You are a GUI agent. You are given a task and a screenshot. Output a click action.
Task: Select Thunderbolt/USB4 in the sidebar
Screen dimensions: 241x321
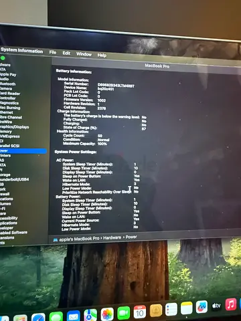point(14,179)
